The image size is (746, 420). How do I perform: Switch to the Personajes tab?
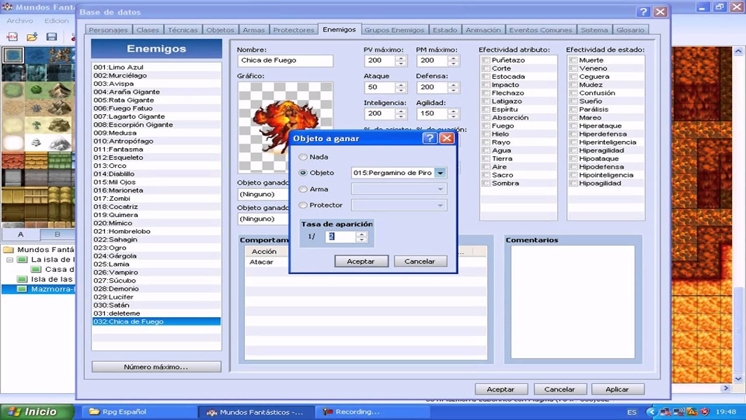pyautogui.click(x=108, y=30)
